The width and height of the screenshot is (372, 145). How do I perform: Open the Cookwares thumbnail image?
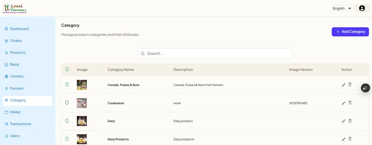tap(82, 103)
